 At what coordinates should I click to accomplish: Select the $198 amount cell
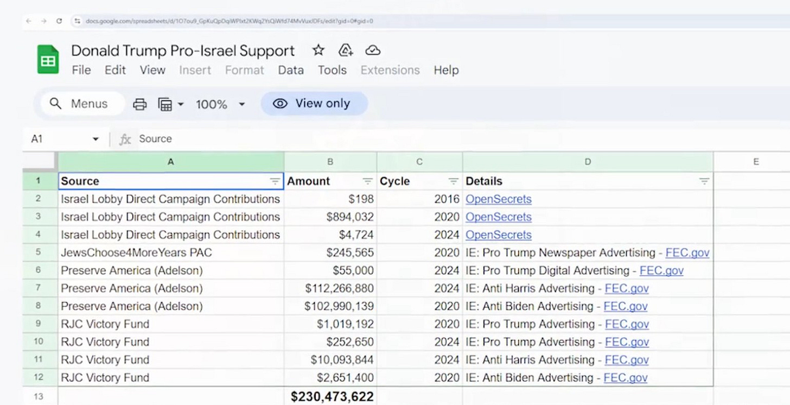pyautogui.click(x=330, y=199)
